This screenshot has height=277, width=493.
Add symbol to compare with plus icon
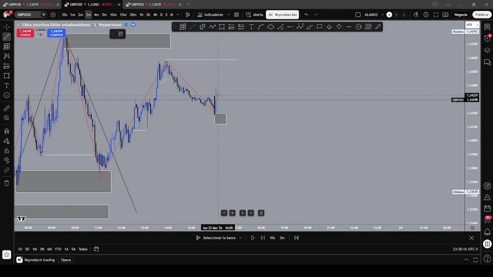[53, 15]
